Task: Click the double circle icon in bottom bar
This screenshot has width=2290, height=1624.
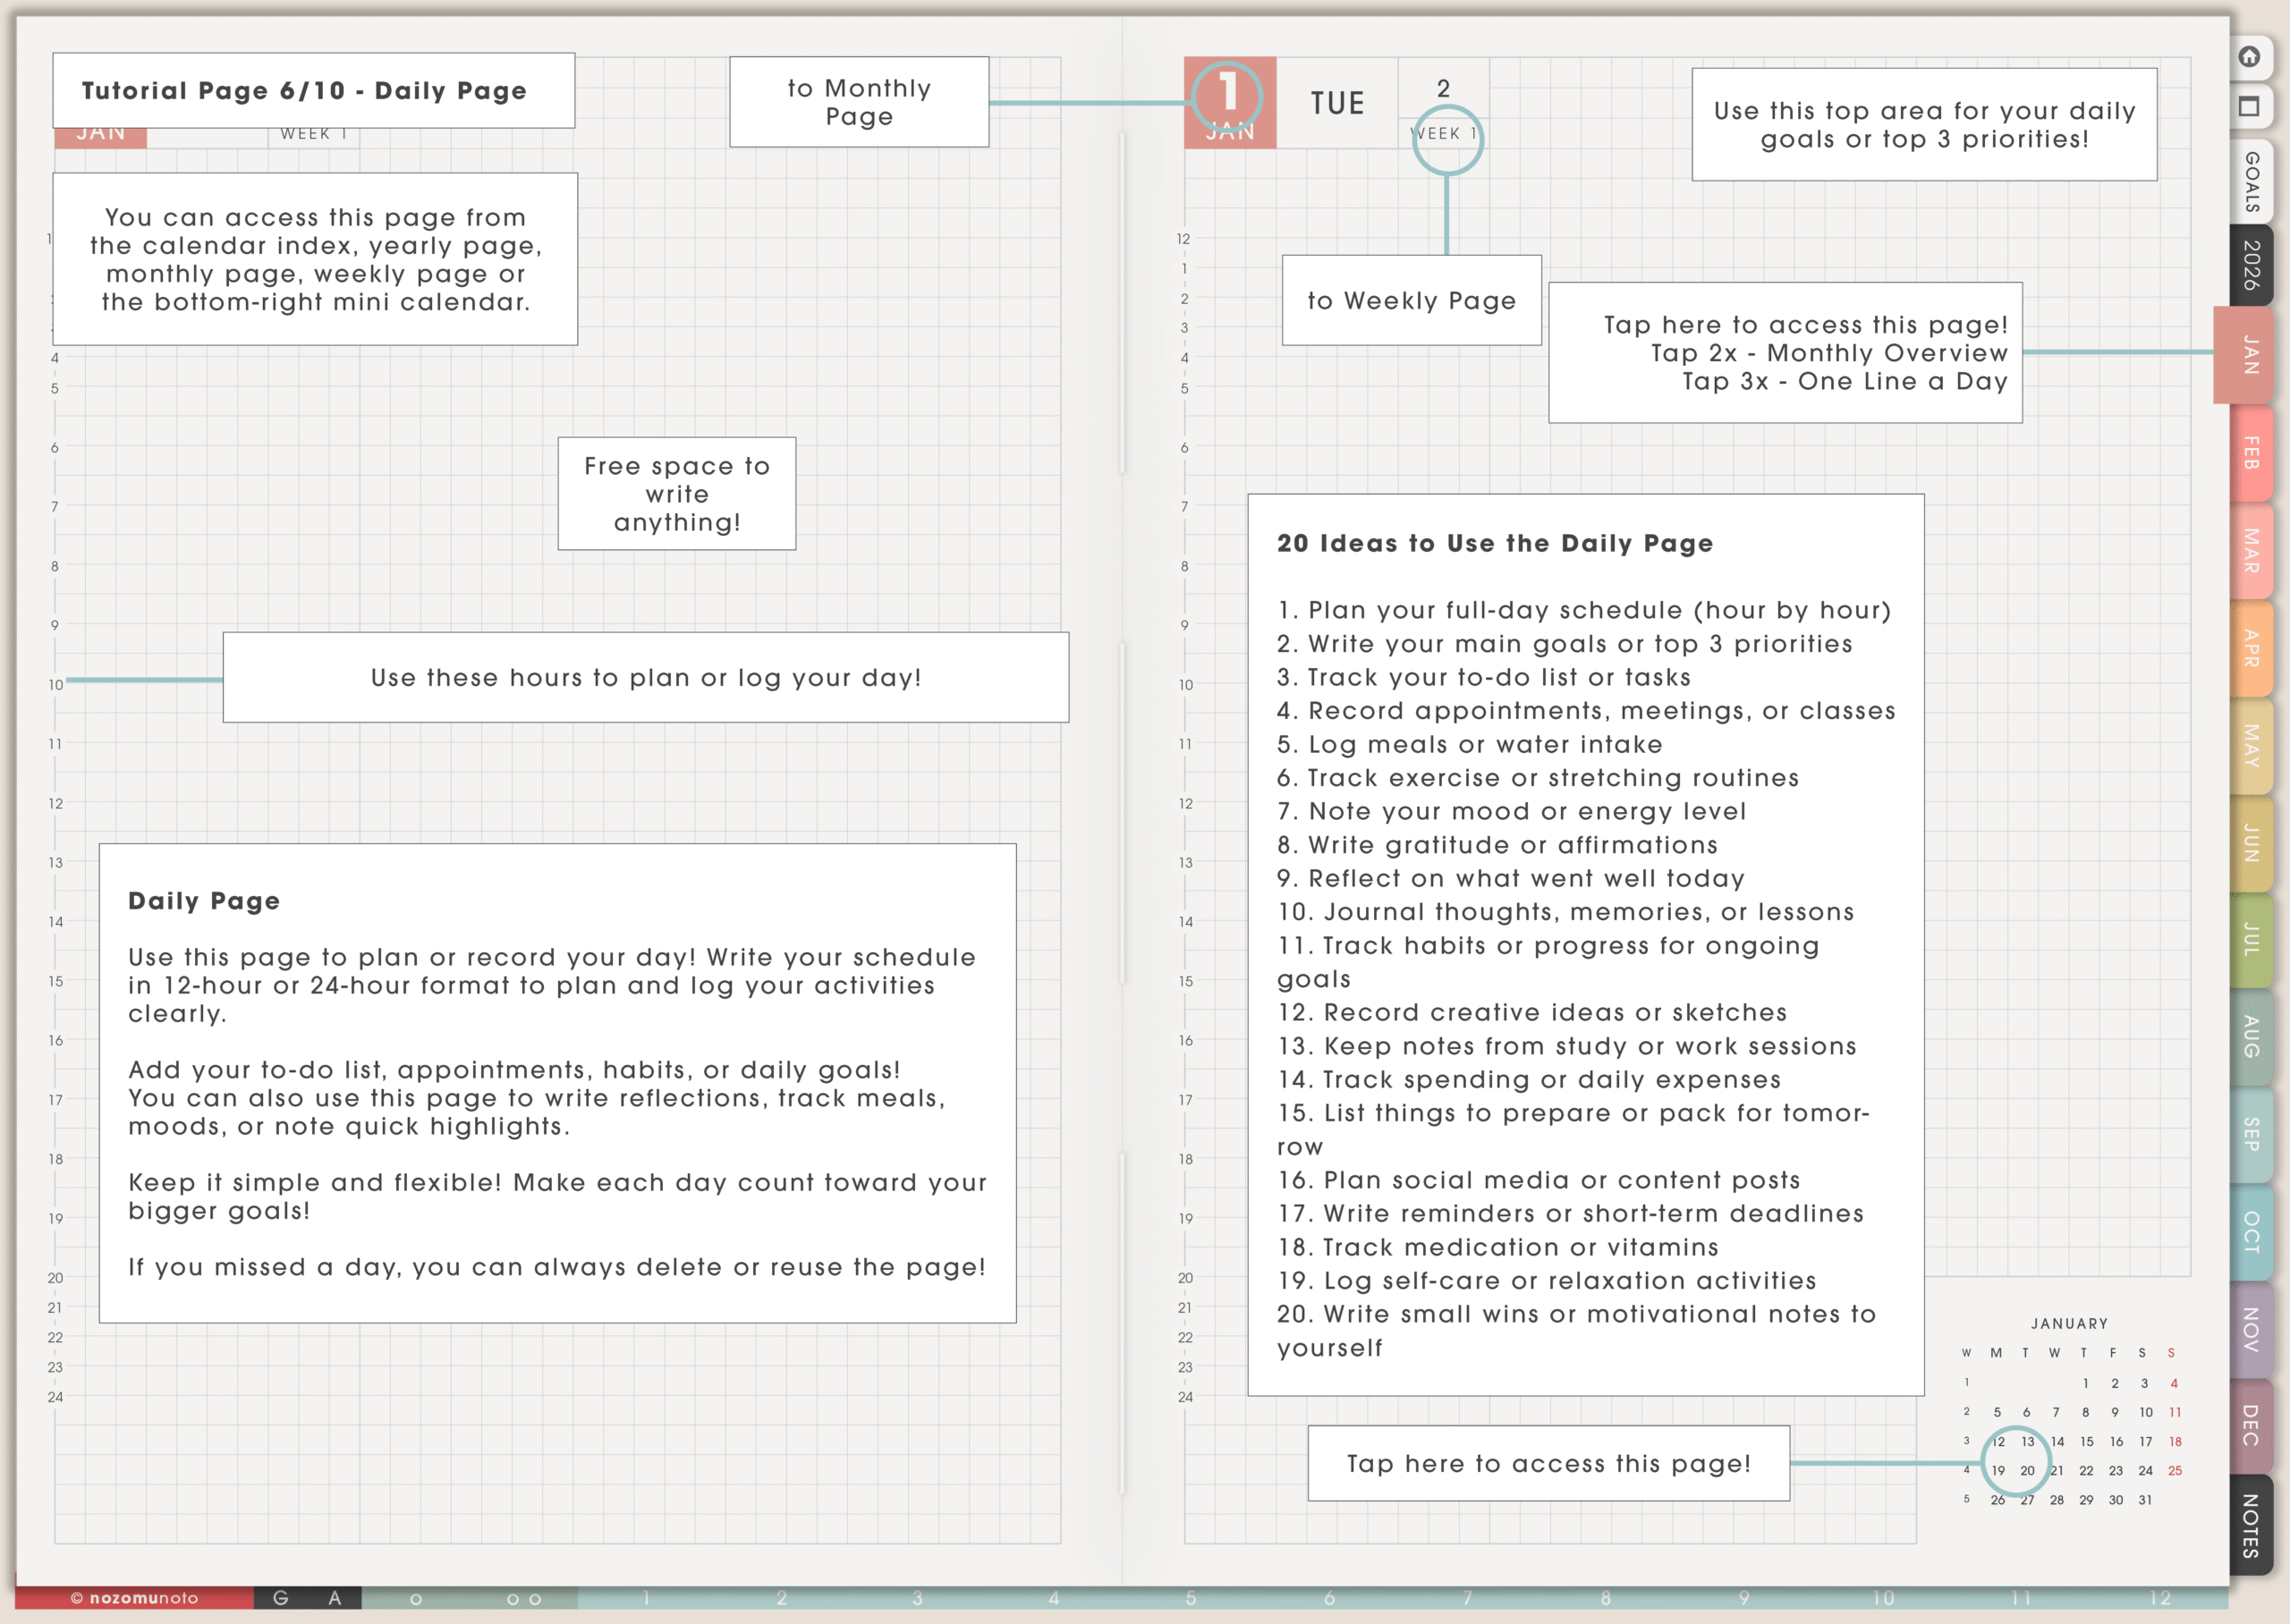Action: pos(524,1599)
